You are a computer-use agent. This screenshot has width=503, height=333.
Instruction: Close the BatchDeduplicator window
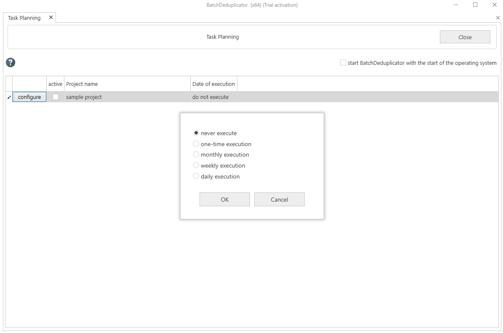coord(495,5)
